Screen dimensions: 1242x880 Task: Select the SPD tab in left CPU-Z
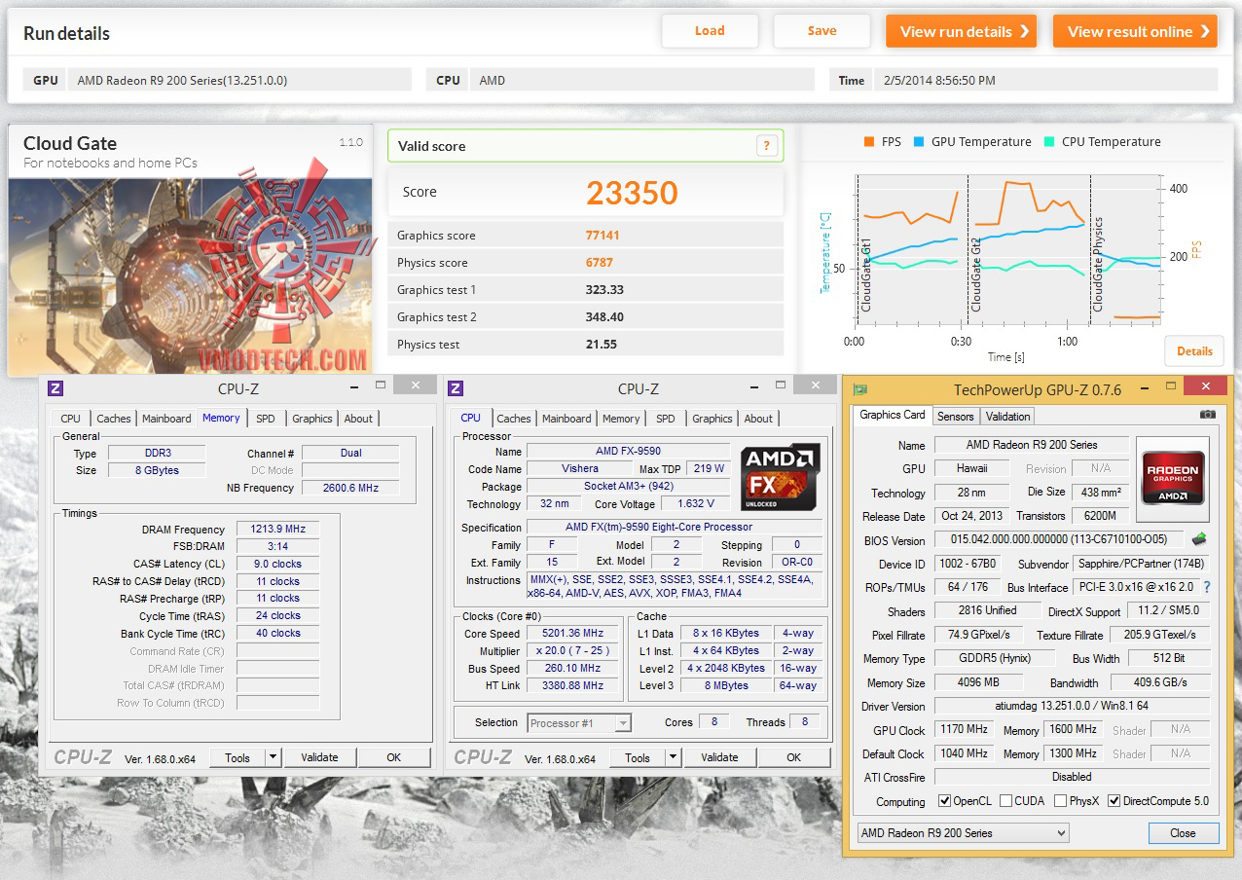[x=266, y=419]
